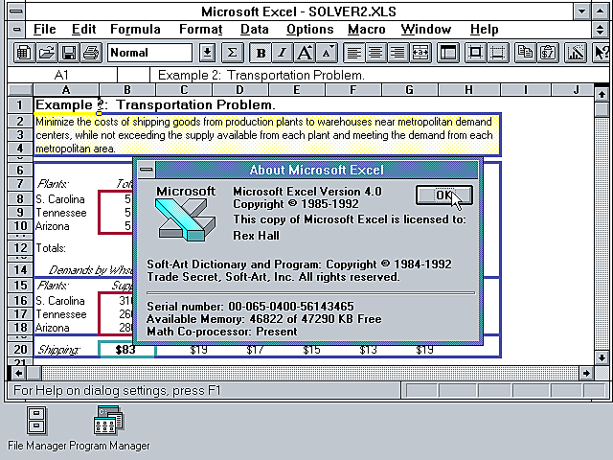Click the Outline Border icon

click(475, 53)
